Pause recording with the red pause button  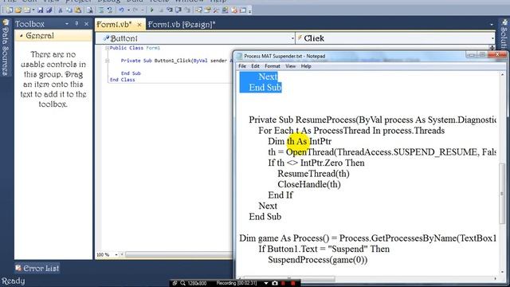284,283
